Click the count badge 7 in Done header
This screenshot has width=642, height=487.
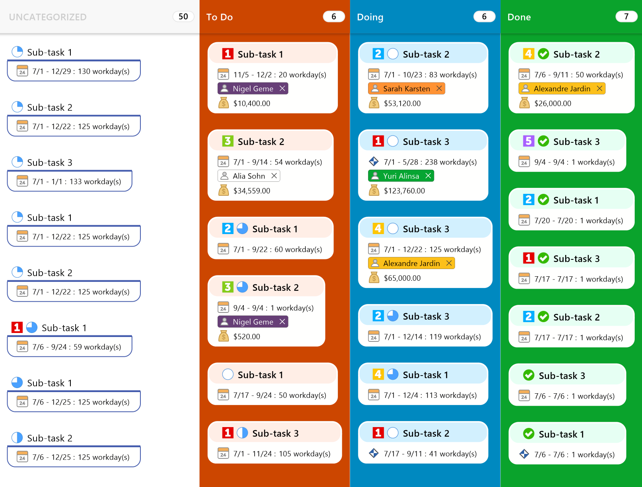point(626,16)
